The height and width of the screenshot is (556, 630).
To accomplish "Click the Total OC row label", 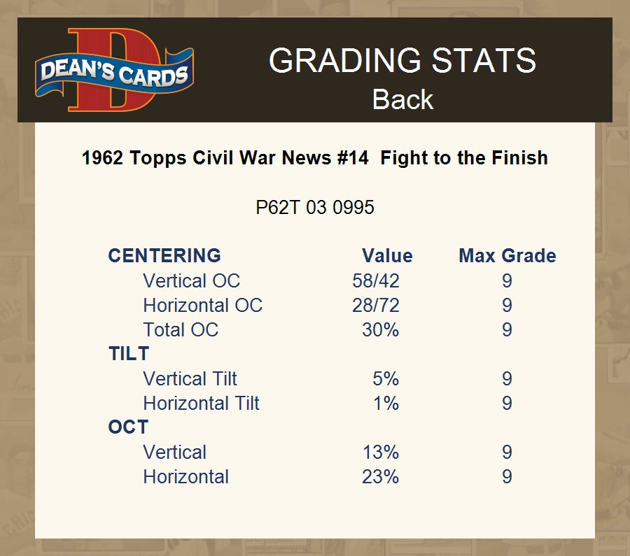I will coord(181,330).
